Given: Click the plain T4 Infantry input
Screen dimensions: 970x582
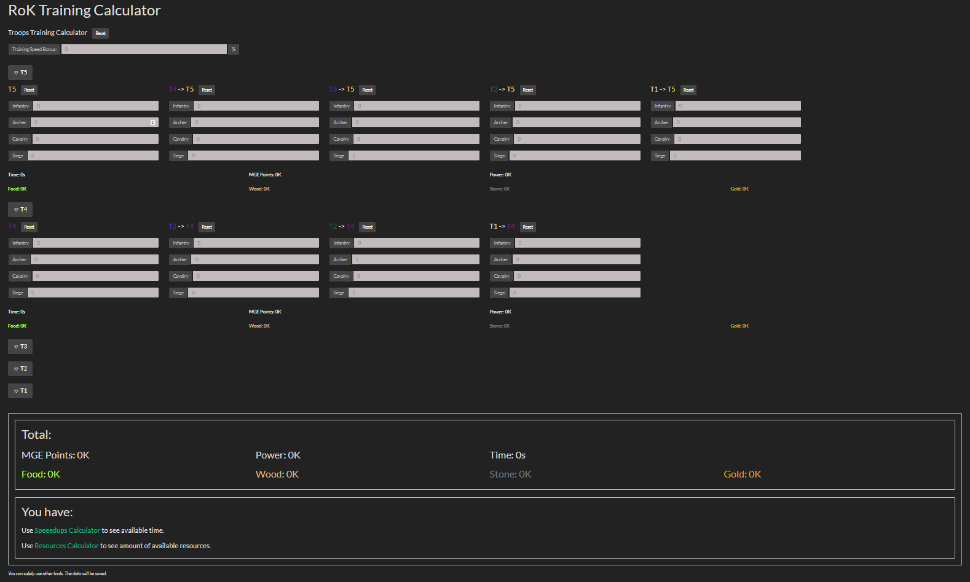Looking at the screenshot, I should pyautogui.click(x=96, y=243).
